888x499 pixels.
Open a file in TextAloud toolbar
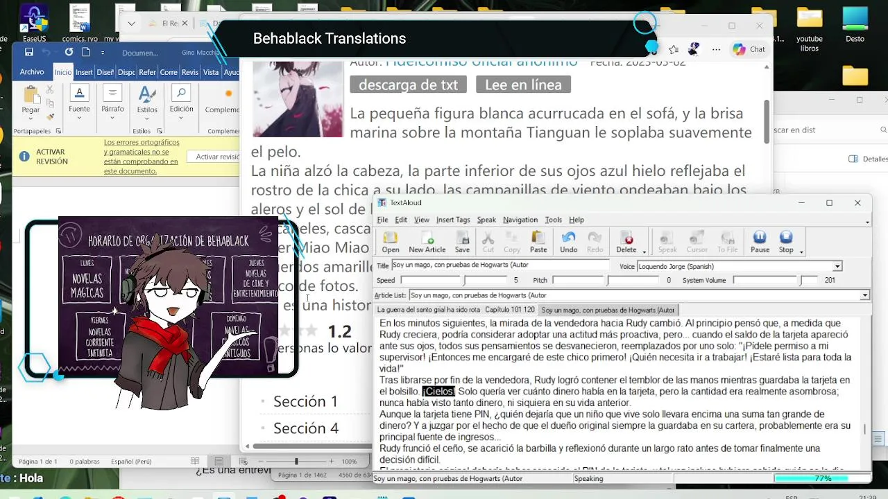[390, 241]
